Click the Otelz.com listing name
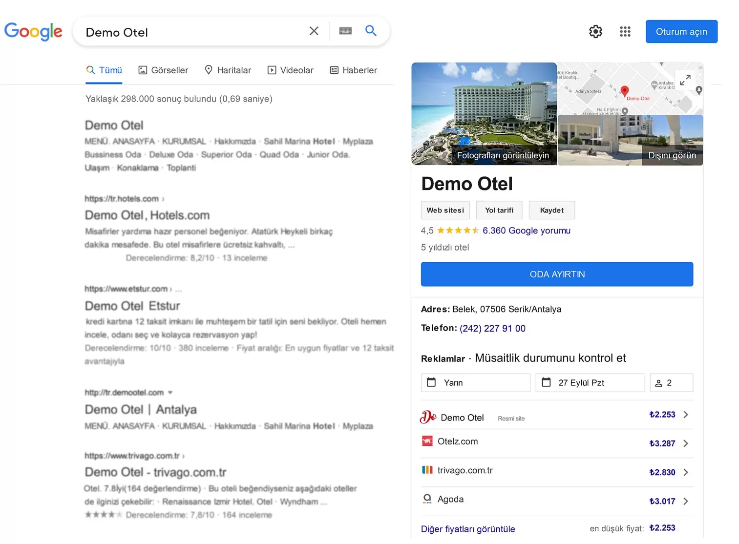Image resolution: width=739 pixels, height=544 pixels. coord(458,441)
